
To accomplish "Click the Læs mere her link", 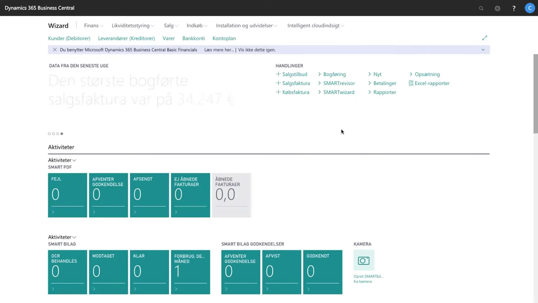I will point(219,50).
